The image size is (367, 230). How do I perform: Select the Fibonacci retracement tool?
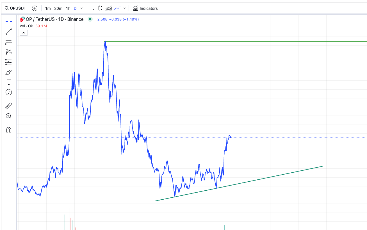point(9,42)
